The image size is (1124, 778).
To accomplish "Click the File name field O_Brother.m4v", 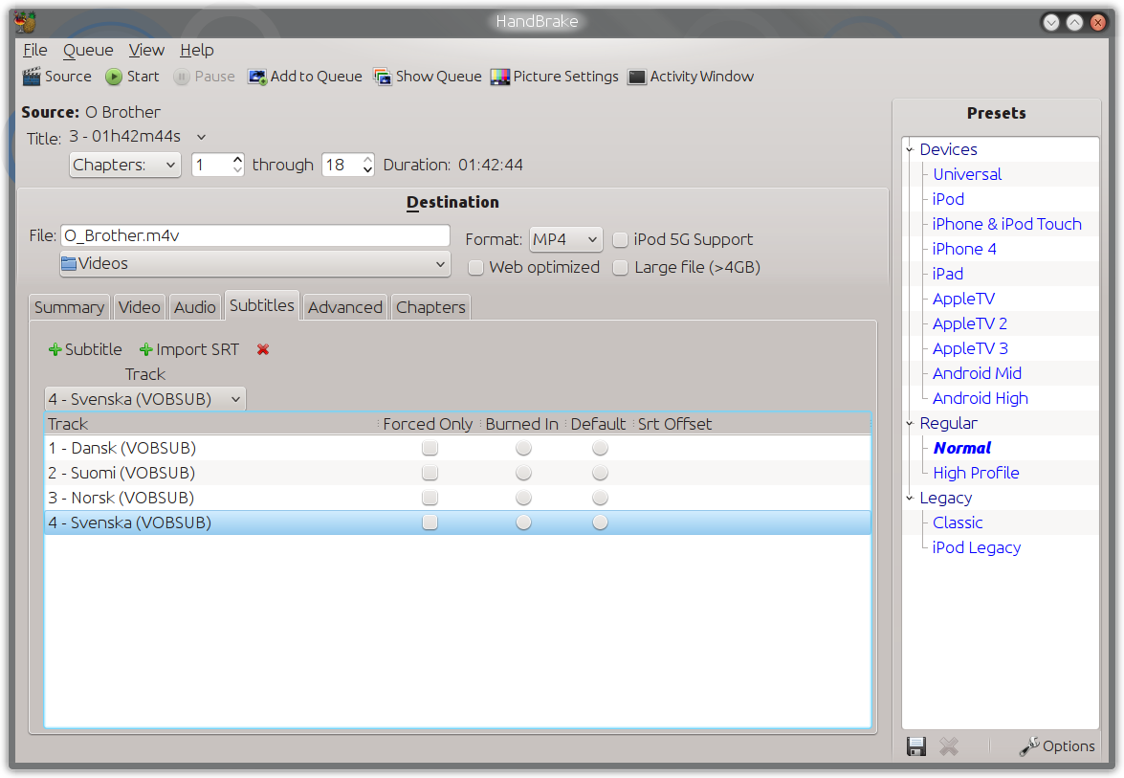I will 255,236.
